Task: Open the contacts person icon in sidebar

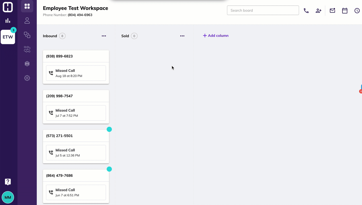Action: coord(27,21)
